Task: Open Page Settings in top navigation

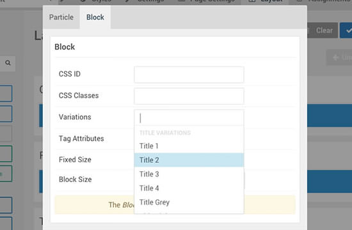Action: [206, 1]
